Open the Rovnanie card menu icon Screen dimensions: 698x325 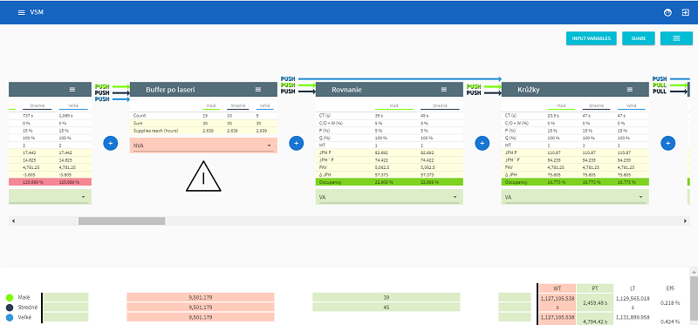point(444,90)
